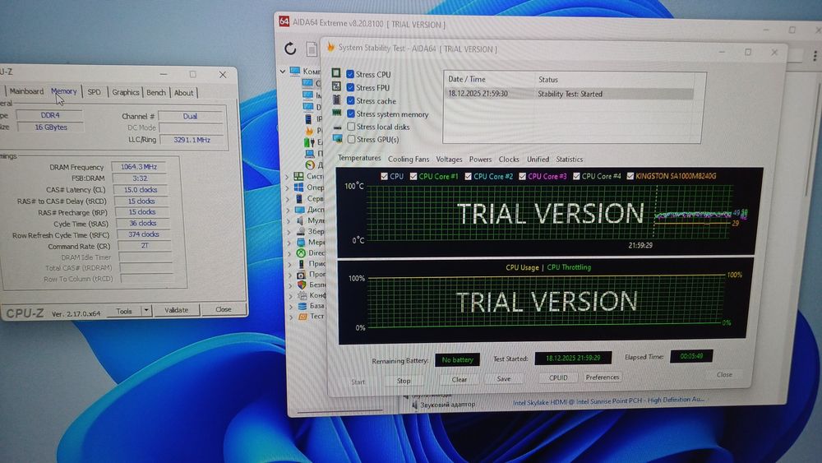This screenshot has height=463, width=822.
Task: Click the computer icon at tree root
Action: coord(294,71)
